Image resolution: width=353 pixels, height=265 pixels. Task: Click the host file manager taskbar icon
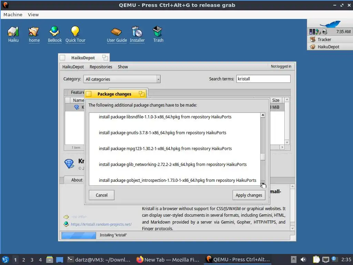tap(50, 259)
